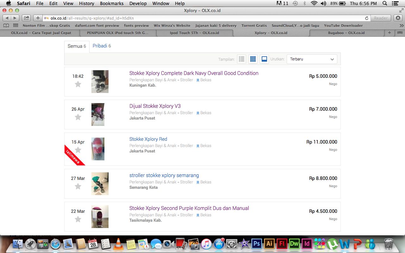
Task: Open Wi-Fi status in menu bar
Action: click(x=314, y=3)
